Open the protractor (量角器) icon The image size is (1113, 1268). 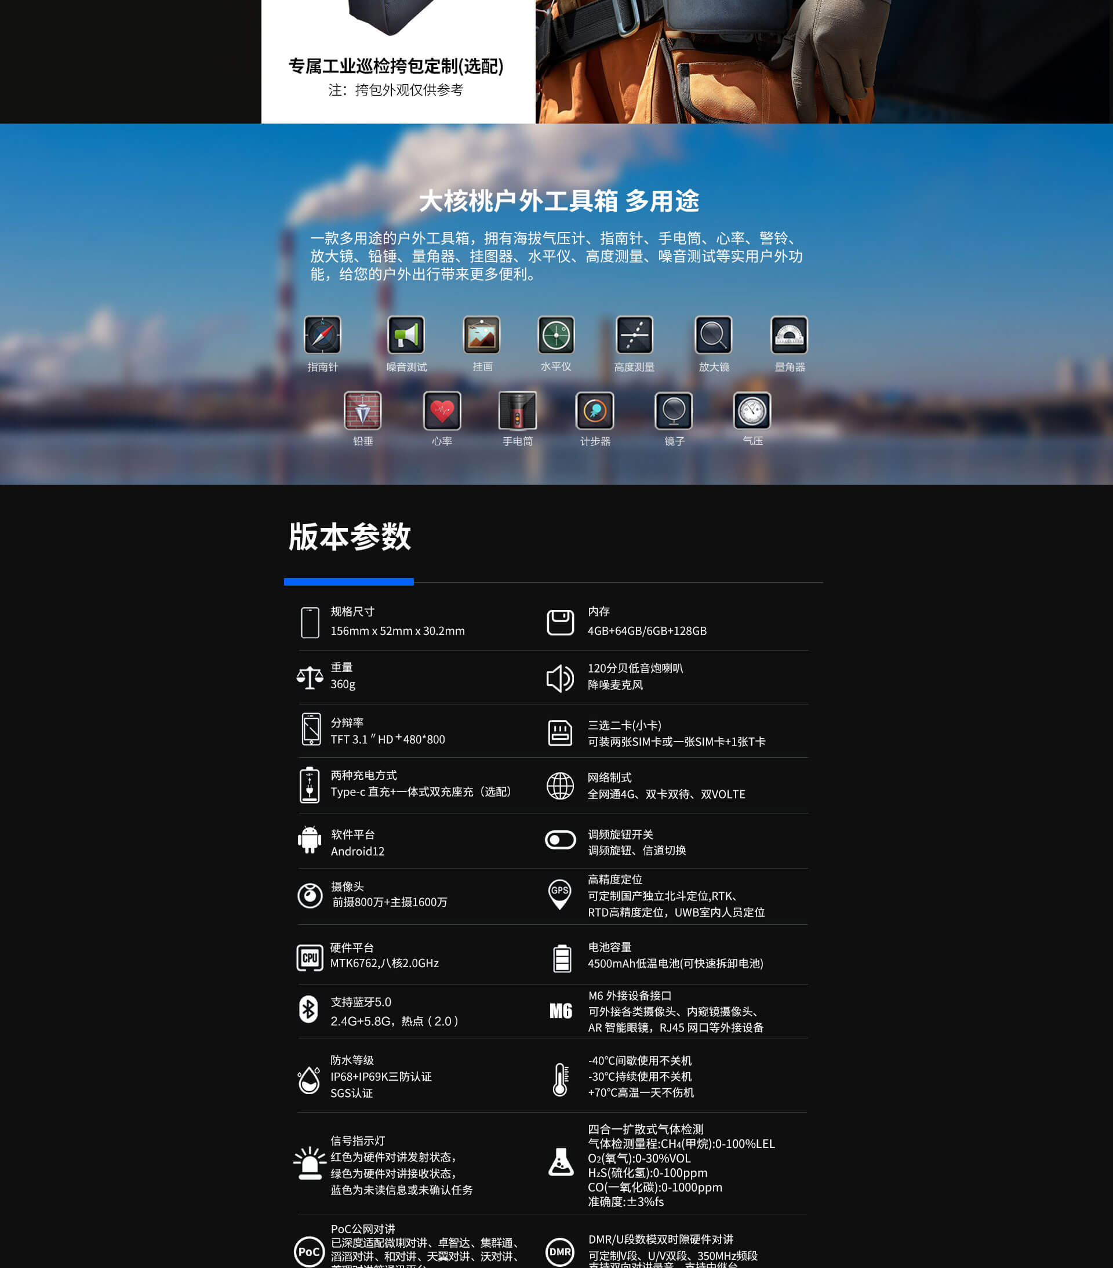coord(789,335)
